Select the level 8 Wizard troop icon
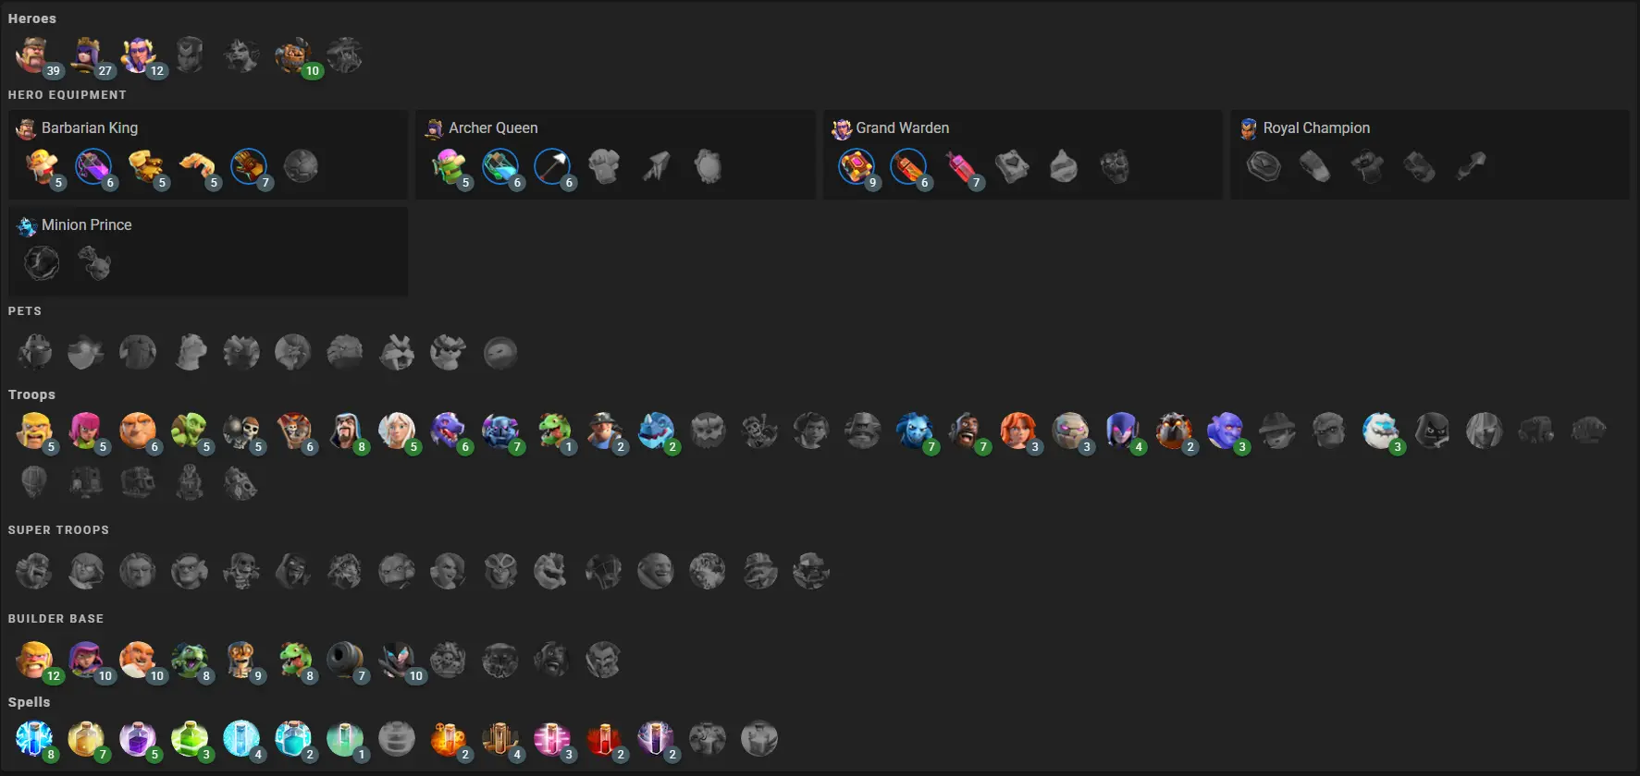1640x776 pixels. [x=345, y=430]
